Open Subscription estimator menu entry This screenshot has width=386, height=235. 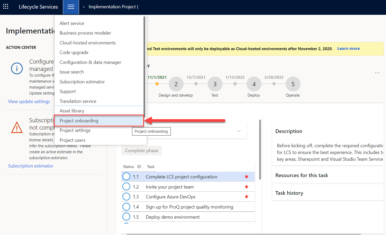(x=82, y=82)
